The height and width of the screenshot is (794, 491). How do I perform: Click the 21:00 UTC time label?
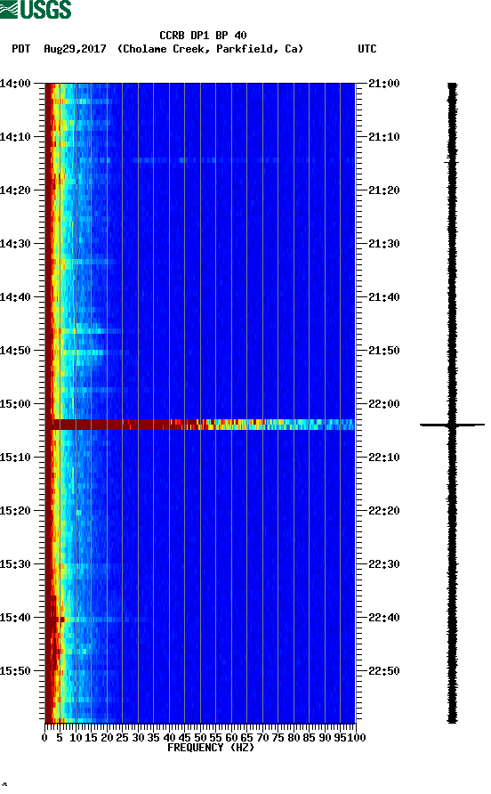[383, 84]
